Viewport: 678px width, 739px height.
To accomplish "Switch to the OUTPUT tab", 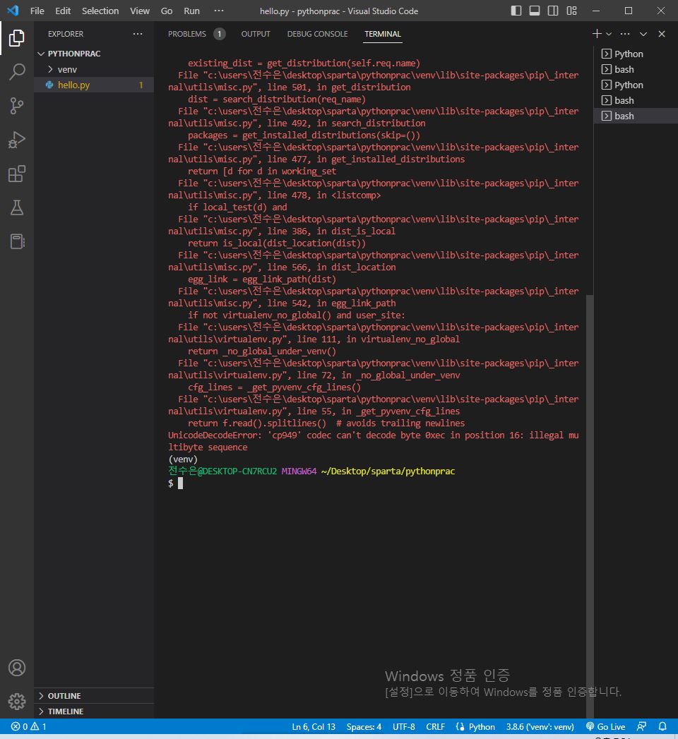I will [256, 34].
